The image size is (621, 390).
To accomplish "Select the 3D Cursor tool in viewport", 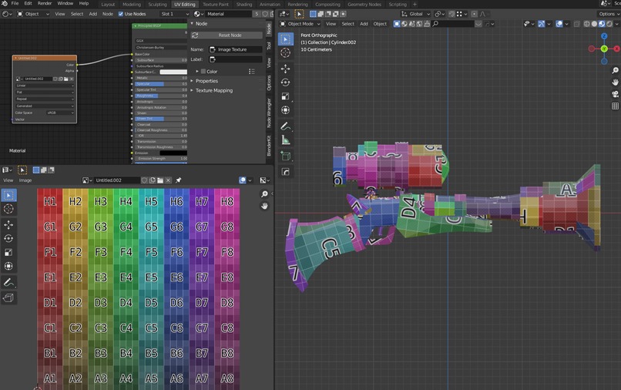I will tap(285, 53).
